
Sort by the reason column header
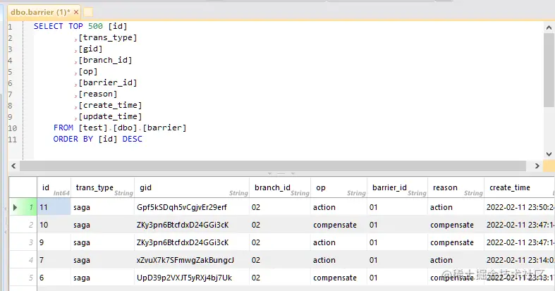pos(456,187)
